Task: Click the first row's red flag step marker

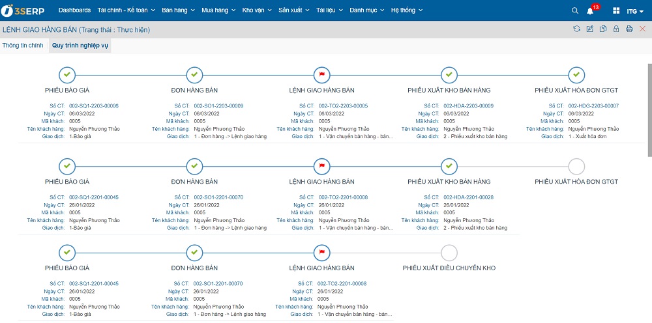Action: pos(321,74)
